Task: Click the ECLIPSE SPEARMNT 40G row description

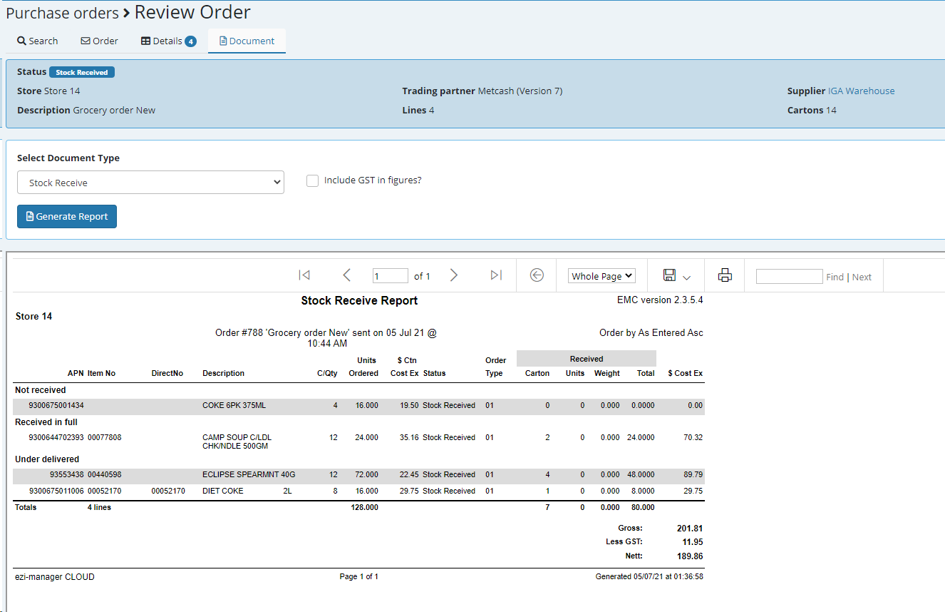Action: 249,474
